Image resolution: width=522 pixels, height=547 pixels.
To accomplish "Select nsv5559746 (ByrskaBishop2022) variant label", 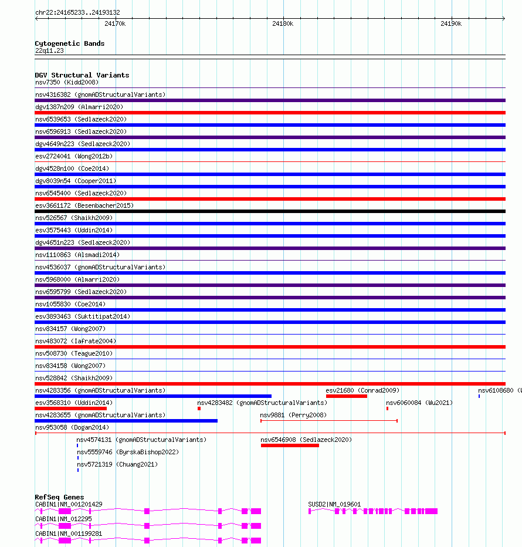I will click(128, 452).
